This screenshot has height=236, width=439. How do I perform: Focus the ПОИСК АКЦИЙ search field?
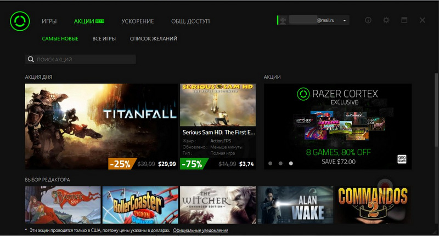pyautogui.click(x=81, y=59)
